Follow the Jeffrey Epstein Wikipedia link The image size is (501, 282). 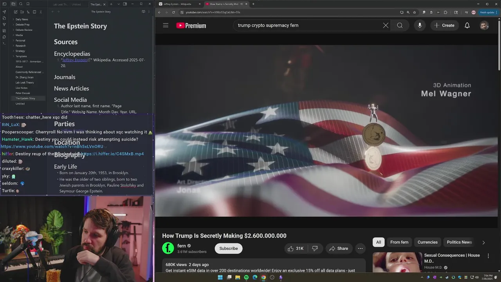[x=76, y=60]
